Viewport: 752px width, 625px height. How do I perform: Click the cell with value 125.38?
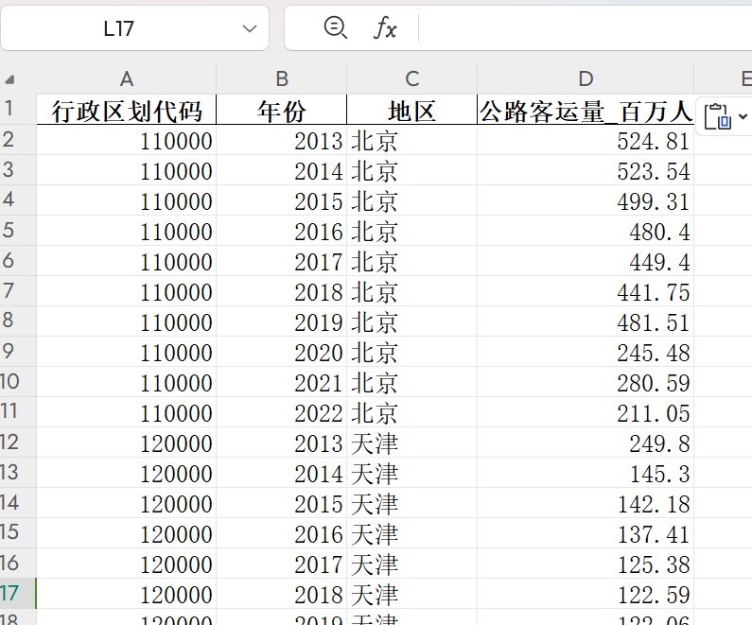(x=586, y=564)
